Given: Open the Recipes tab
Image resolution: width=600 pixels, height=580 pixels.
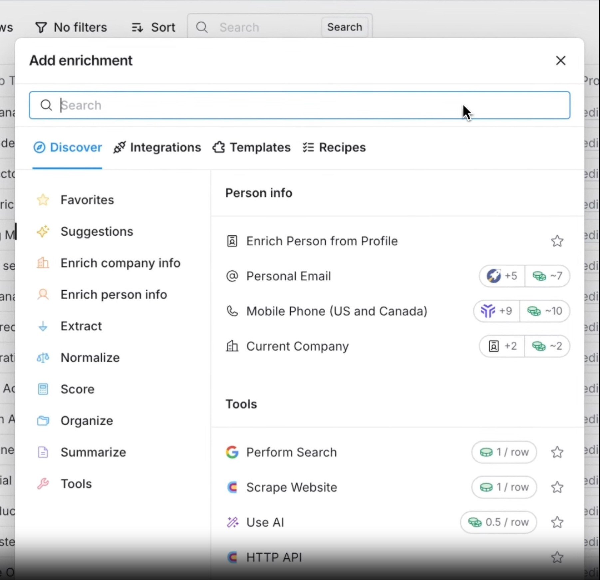Looking at the screenshot, I should tap(334, 147).
